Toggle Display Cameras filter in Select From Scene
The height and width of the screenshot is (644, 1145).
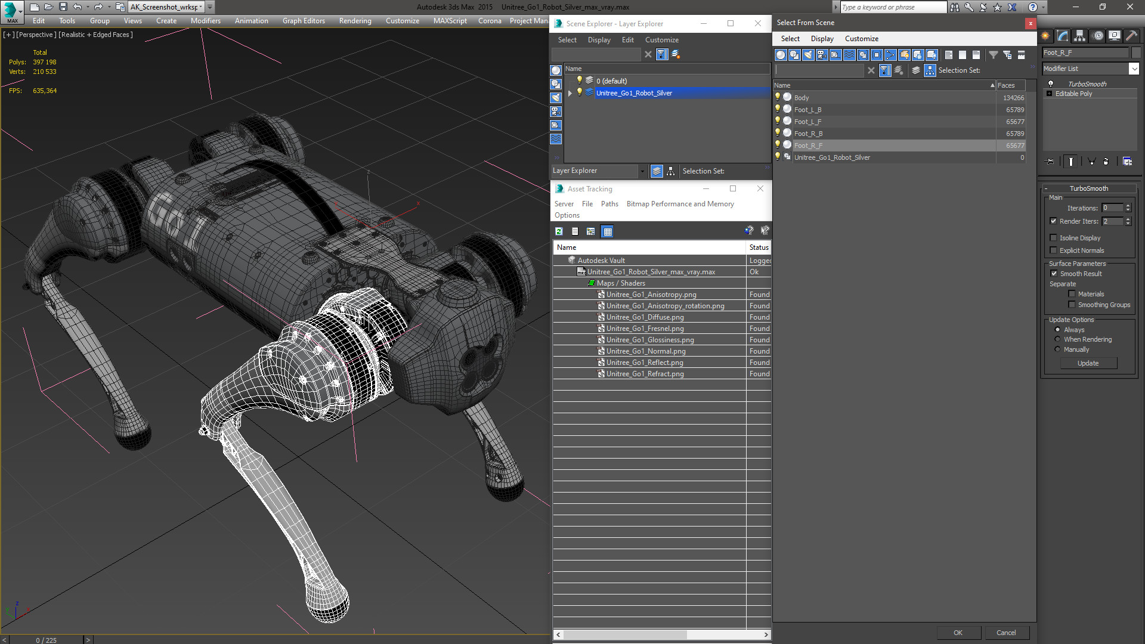point(822,55)
